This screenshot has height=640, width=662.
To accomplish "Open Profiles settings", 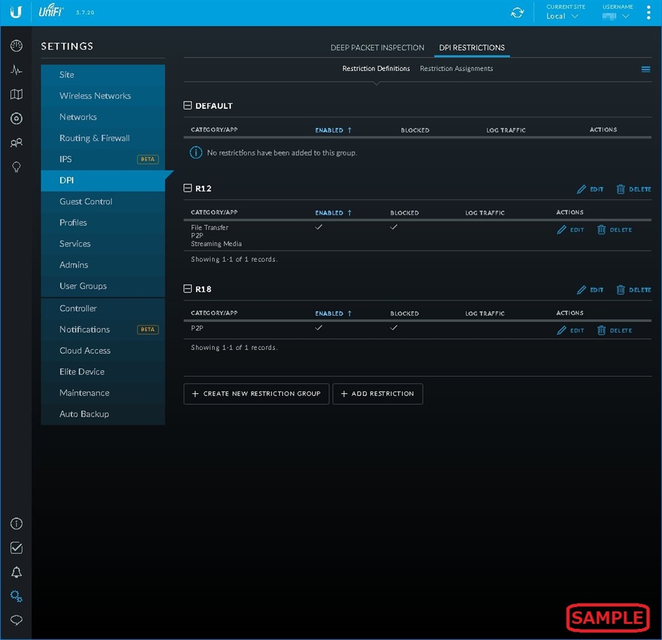I will click(103, 223).
